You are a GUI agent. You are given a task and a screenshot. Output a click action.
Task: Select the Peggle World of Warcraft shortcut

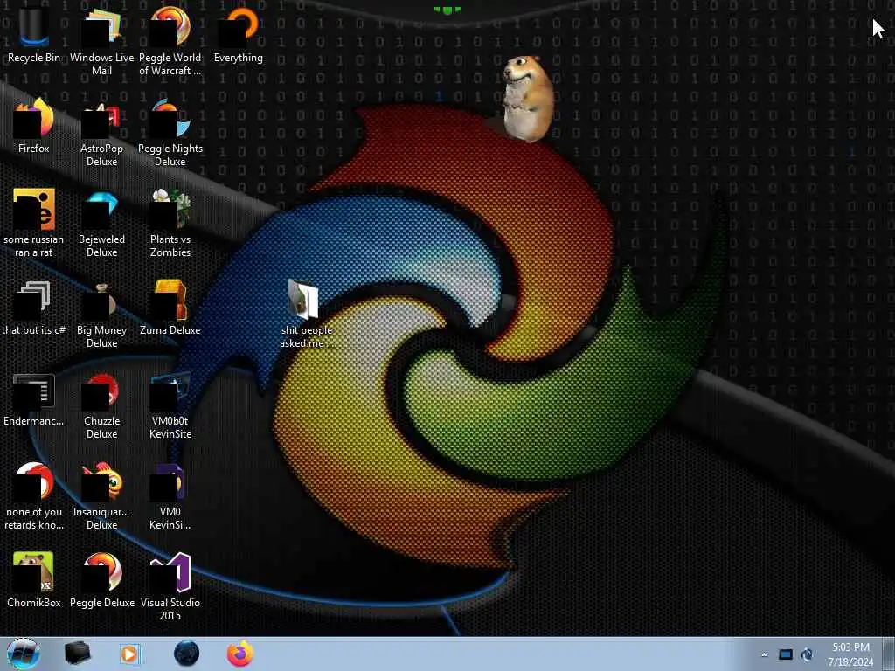point(170,41)
